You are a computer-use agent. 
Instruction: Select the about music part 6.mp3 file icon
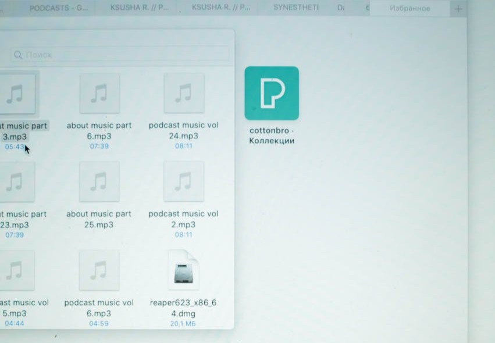coord(99,93)
